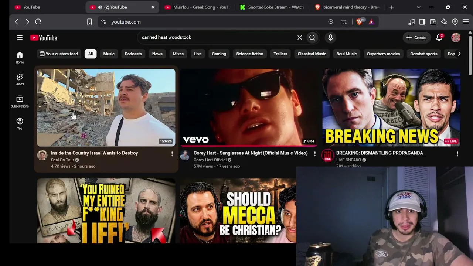Click the zoom magnifier icon in address bar
Screen dimensions: 473x266
pyautogui.click(x=331, y=22)
